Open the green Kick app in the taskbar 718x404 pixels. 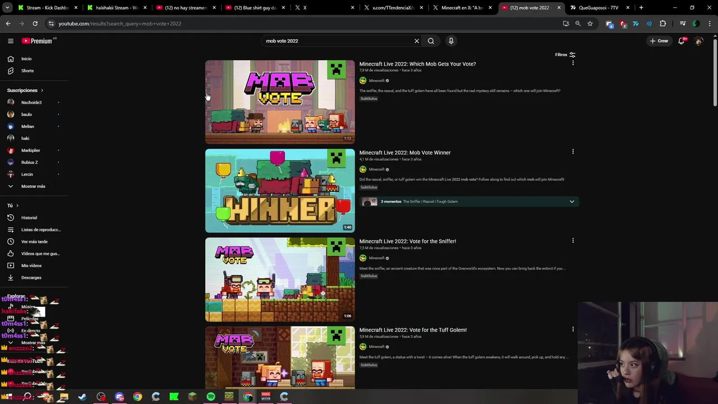pyautogui.click(x=174, y=397)
